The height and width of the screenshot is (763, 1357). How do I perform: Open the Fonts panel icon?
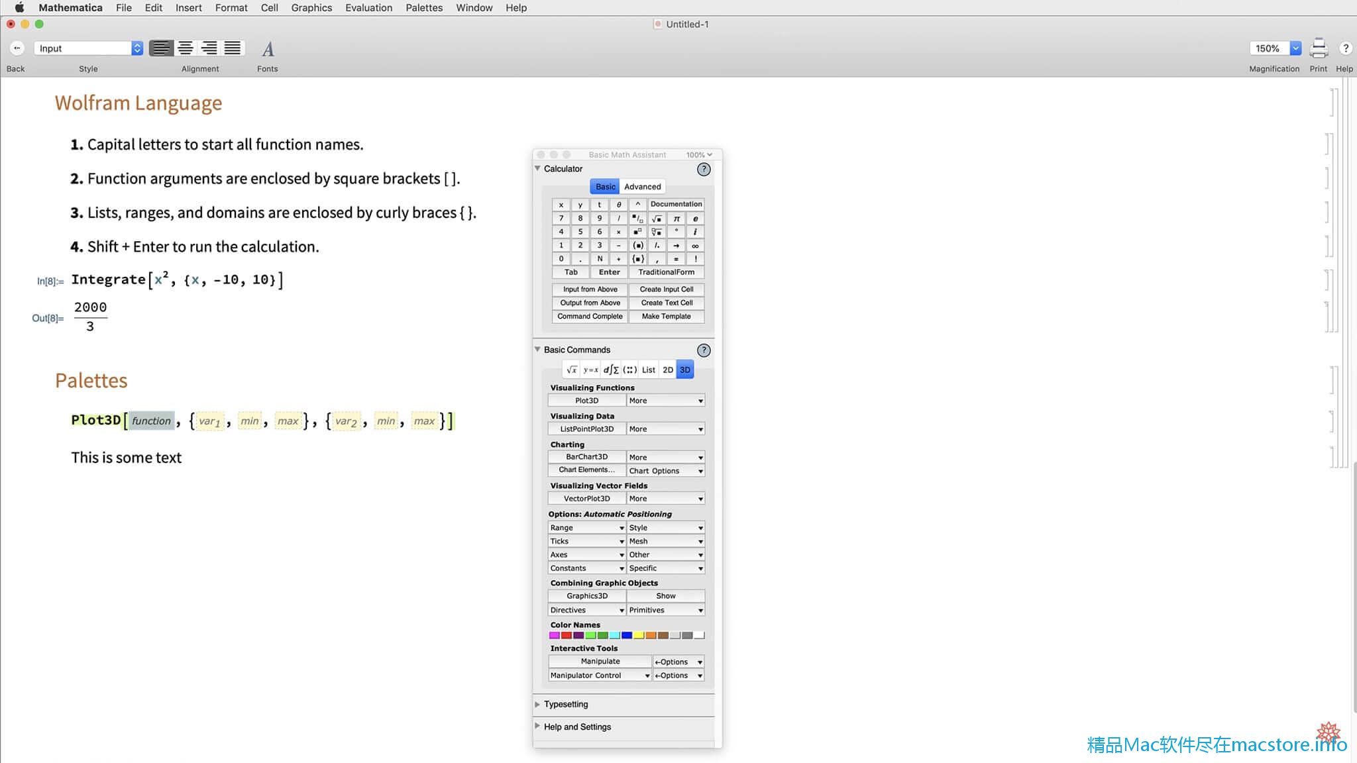tap(268, 49)
